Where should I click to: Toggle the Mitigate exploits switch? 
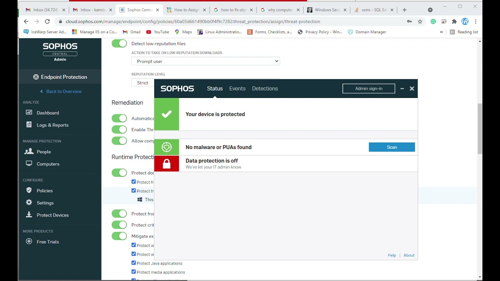119,236
